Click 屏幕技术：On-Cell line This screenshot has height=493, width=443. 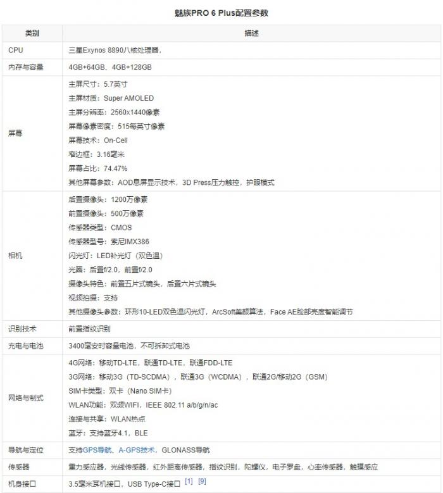click(98, 140)
